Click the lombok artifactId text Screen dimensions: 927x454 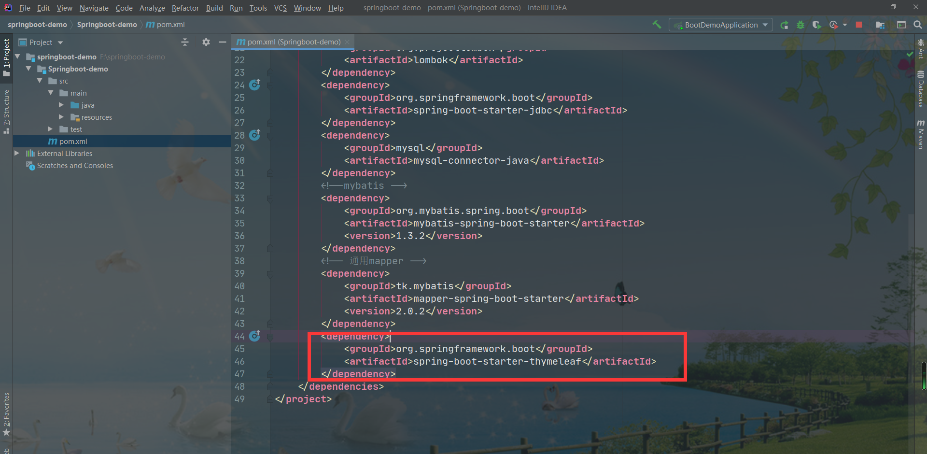pyautogui.click(x=431, y=60)
